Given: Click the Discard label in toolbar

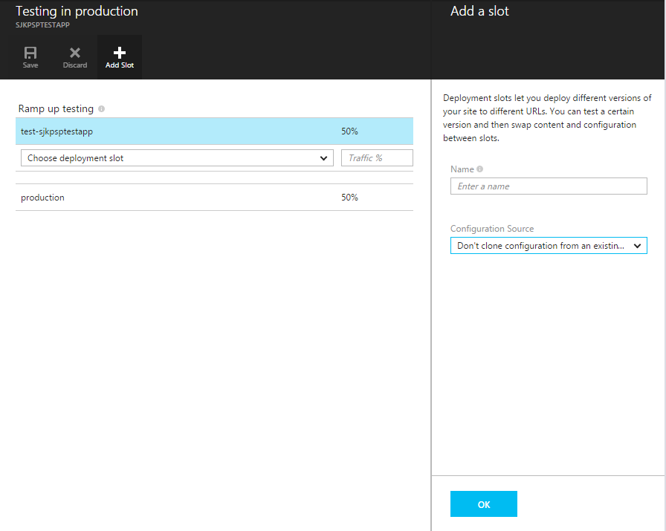Looking at the screenshot, I should pos(74,65).
